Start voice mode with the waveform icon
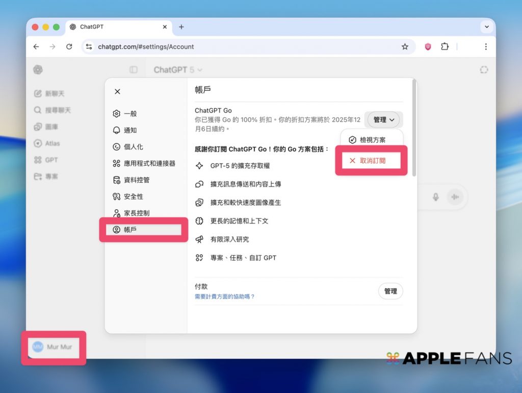The image size is (522, 393). pyautogui.click(x=454, y=197)
